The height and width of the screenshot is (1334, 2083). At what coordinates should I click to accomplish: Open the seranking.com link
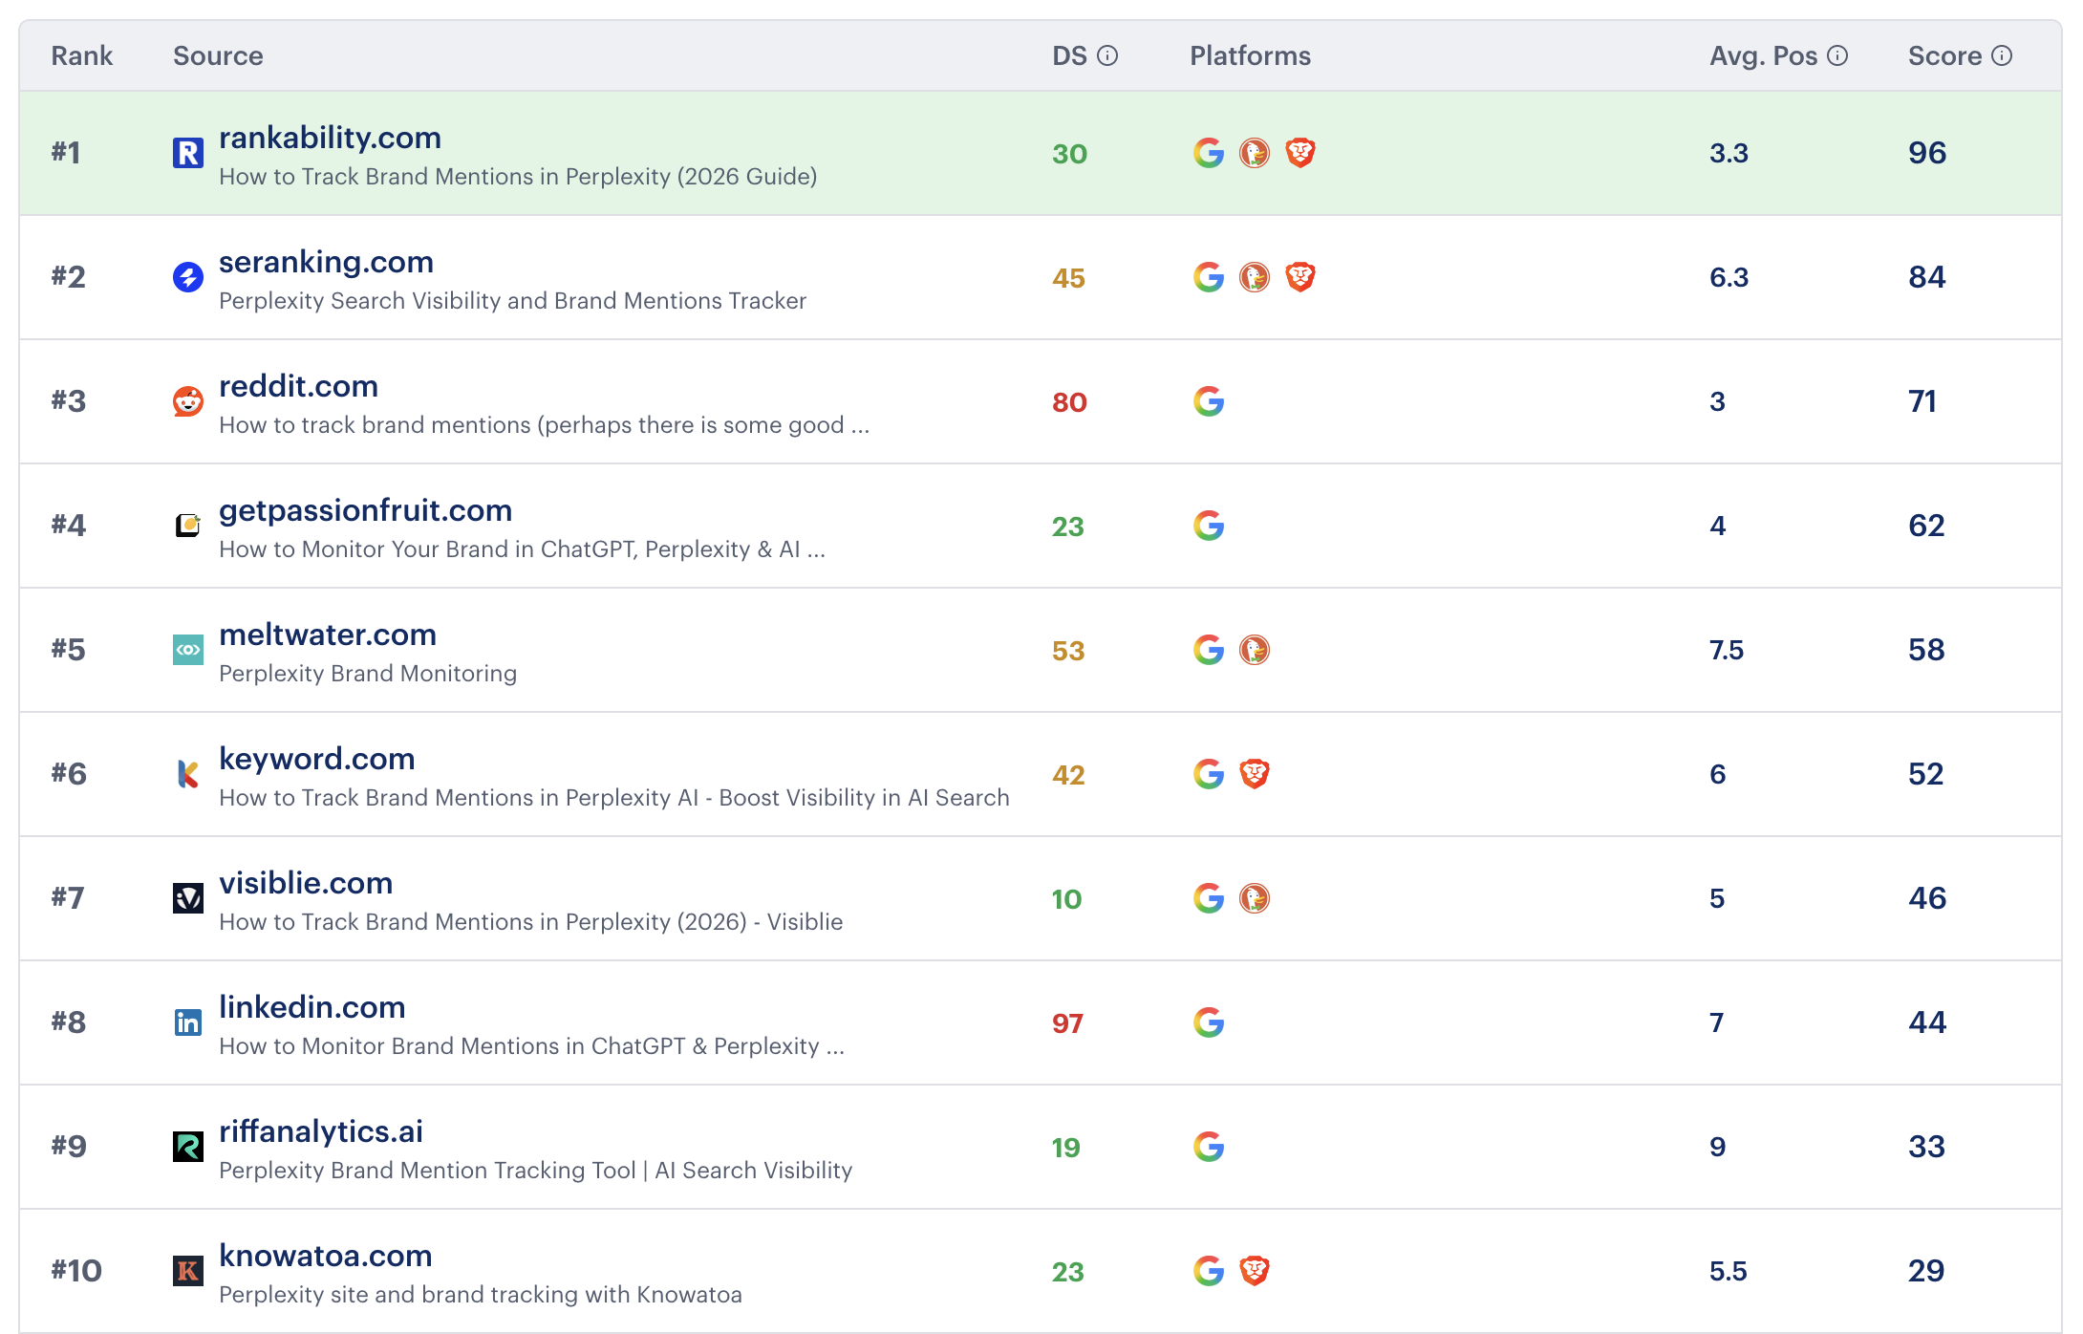point(326,262)
